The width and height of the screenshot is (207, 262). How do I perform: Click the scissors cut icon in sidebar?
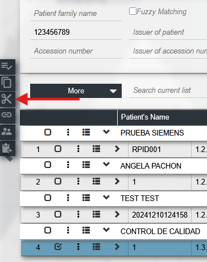tap(7, 99)
